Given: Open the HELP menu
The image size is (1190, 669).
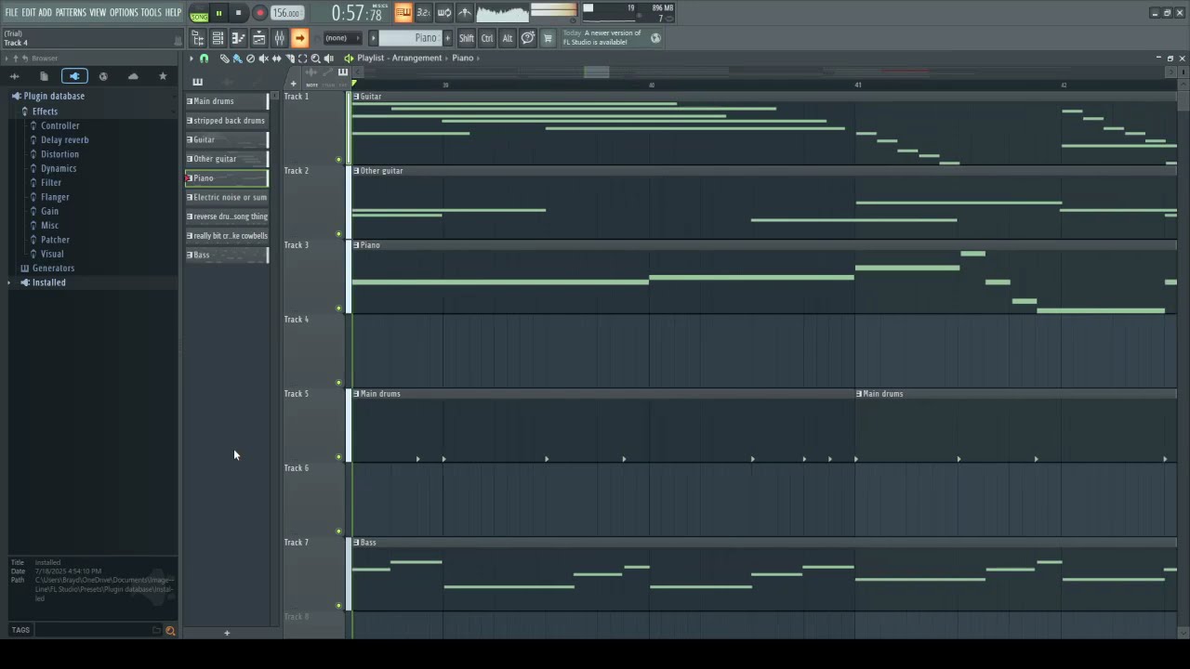Looking at the screenshot, I should (173, 12).
